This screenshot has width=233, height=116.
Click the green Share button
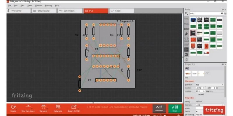(x=175, y=108)
